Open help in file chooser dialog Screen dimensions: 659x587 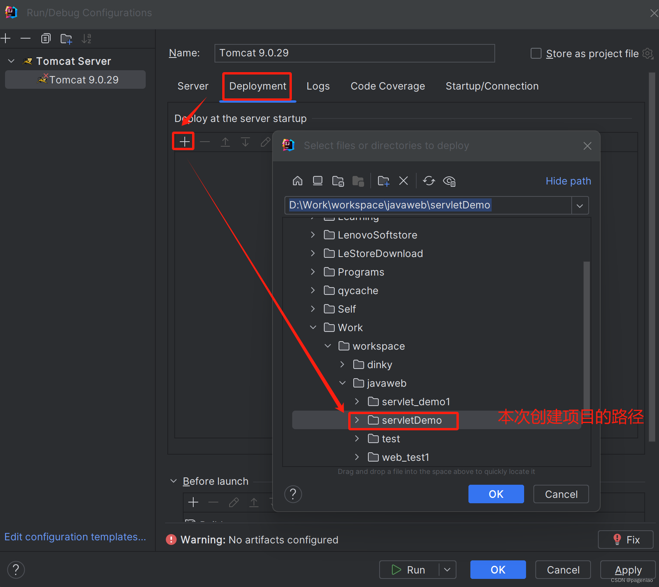[293, 494]
